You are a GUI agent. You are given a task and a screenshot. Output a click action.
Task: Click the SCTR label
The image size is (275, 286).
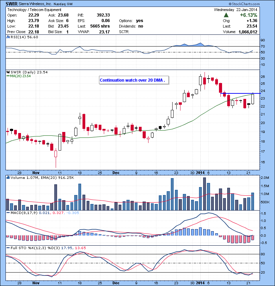(124, 32)
